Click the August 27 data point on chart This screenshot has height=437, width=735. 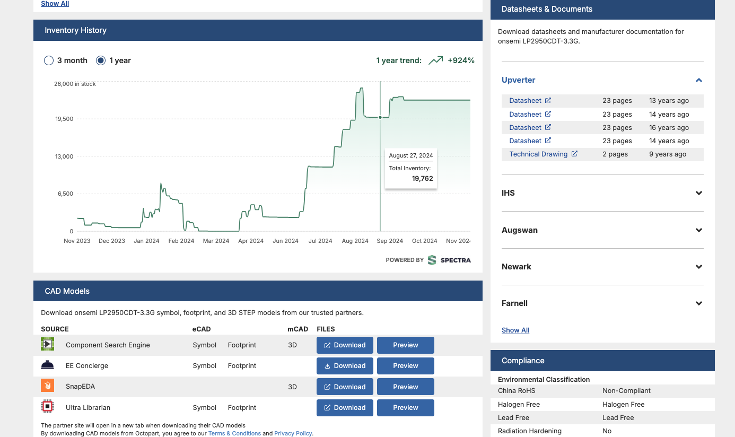[x=380, y=117]
